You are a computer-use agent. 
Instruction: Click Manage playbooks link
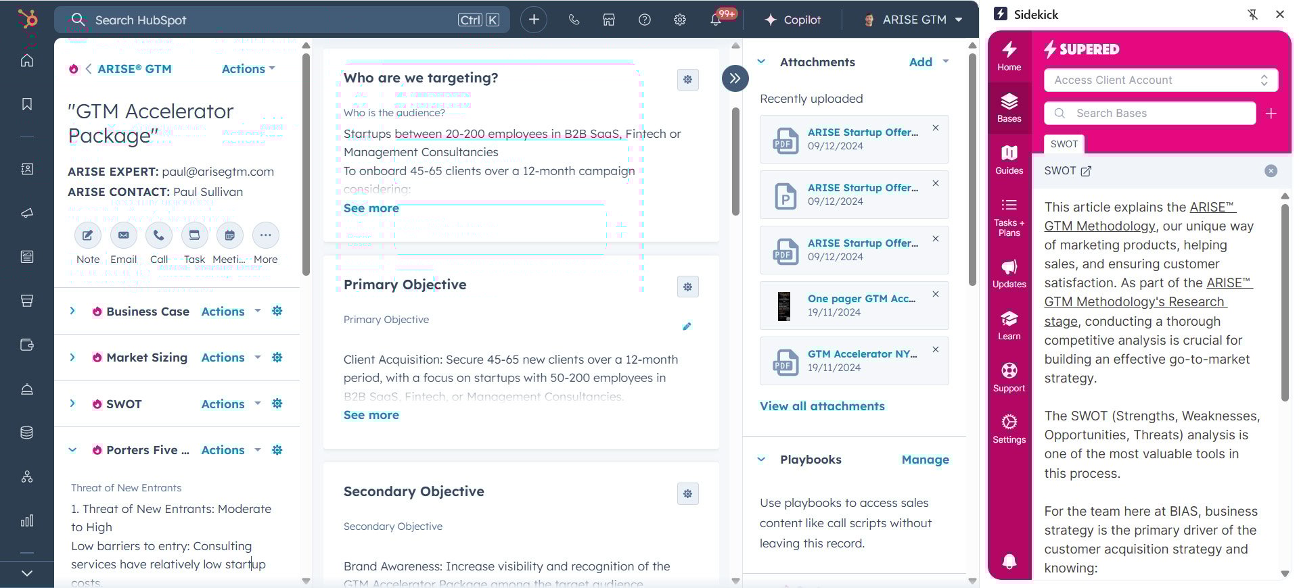(925, 460)
